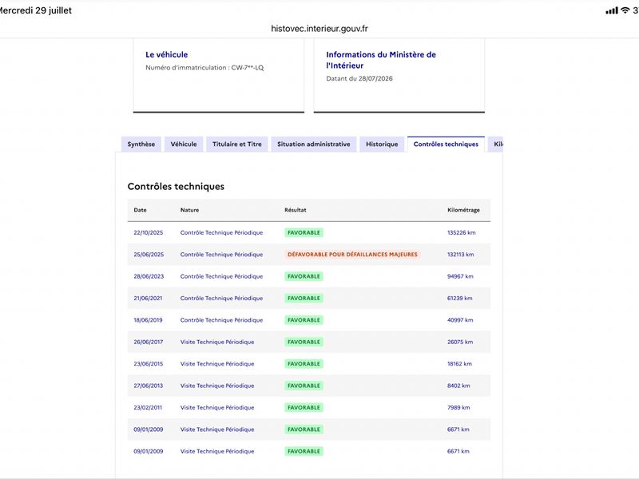Viewport: 639px width, 479px height.
Task: Click the 94967 km mileage value
Action: pos(461,276)
